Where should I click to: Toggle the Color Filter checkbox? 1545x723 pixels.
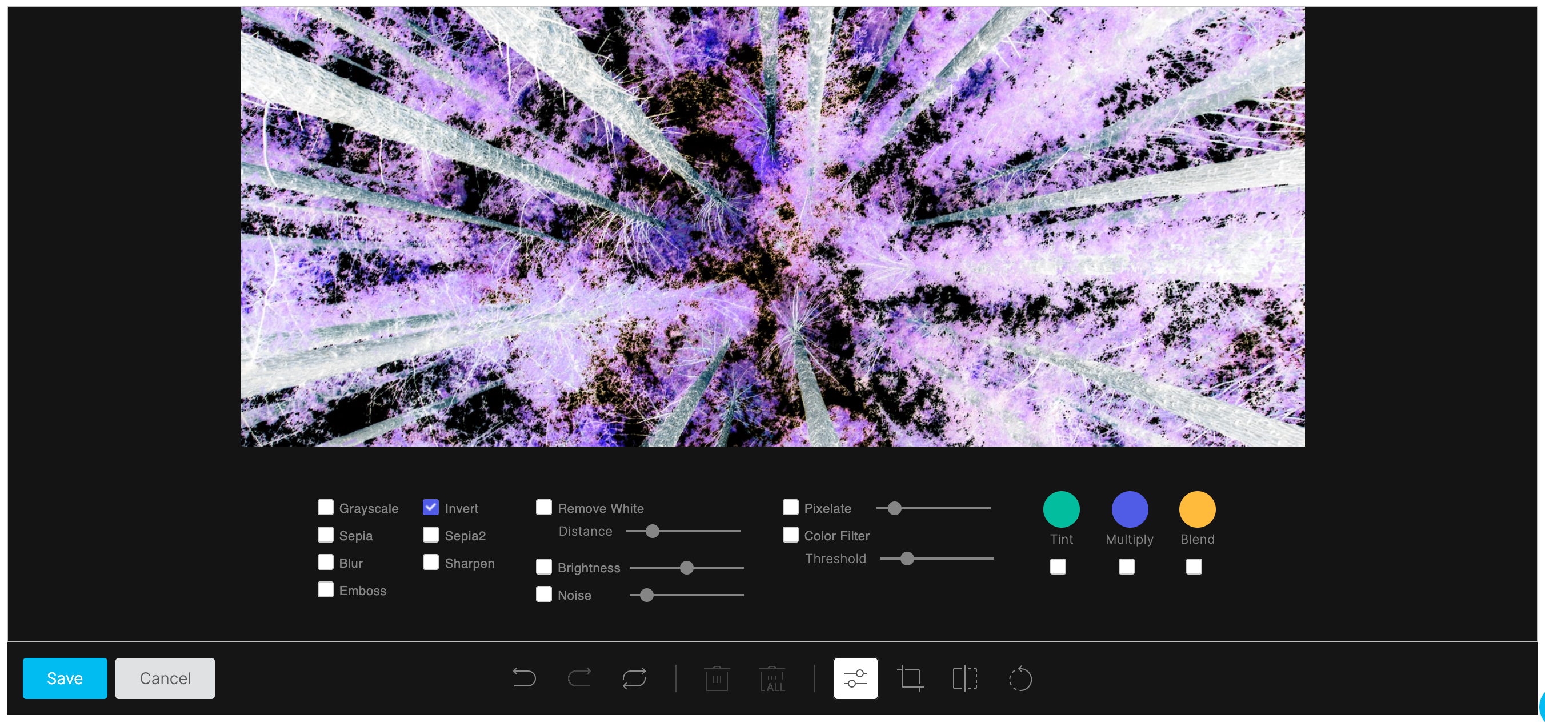click(x=790, y=535)
